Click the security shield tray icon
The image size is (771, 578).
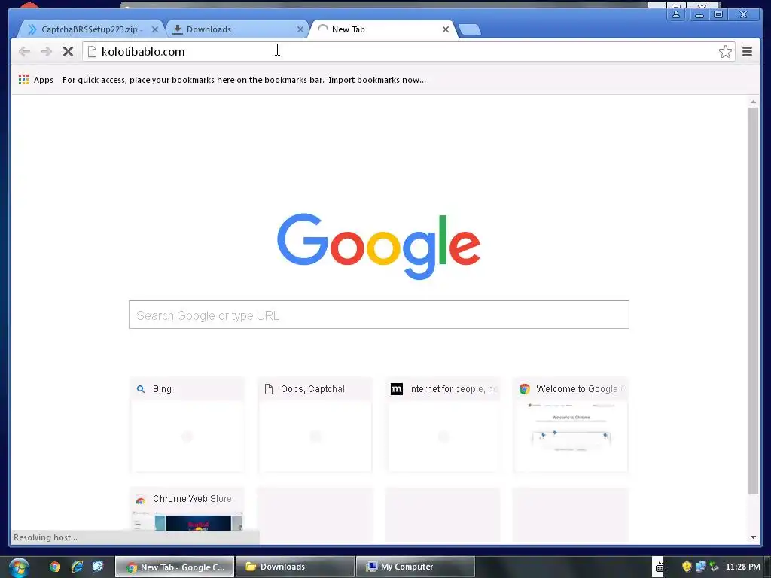[x=687, y=567]
